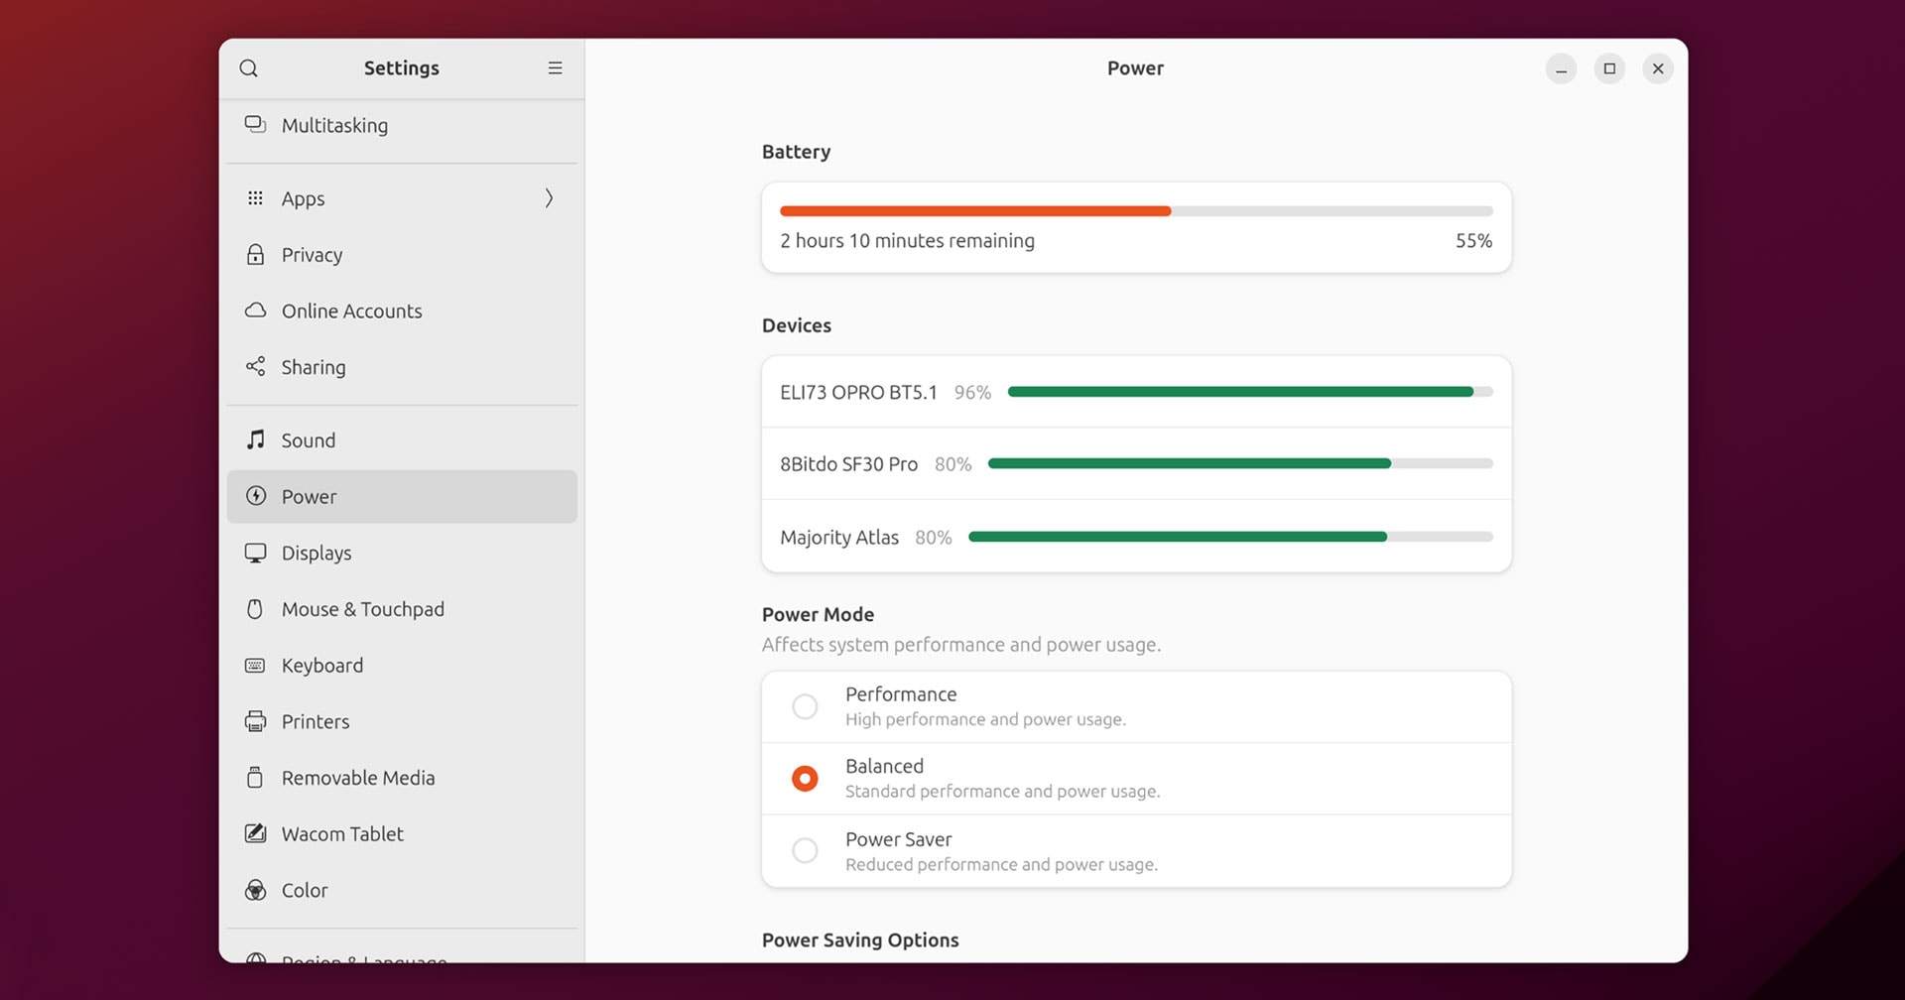Click the Majority Atlas device name
This screenshot has width=1905, height=1000.
pos(839,538)
